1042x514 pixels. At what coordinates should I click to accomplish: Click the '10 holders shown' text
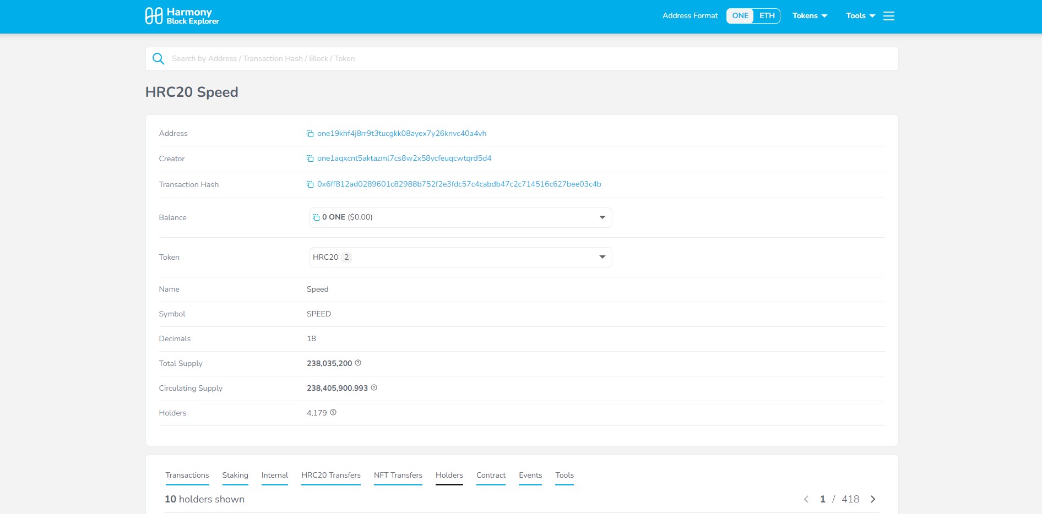coord(204,499)
